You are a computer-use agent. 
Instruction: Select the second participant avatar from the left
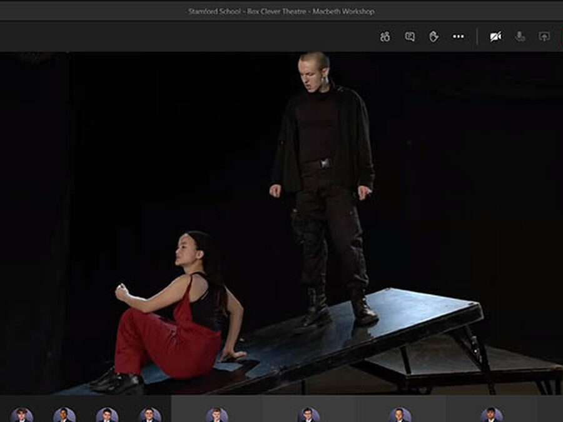(x=64, y=414)
